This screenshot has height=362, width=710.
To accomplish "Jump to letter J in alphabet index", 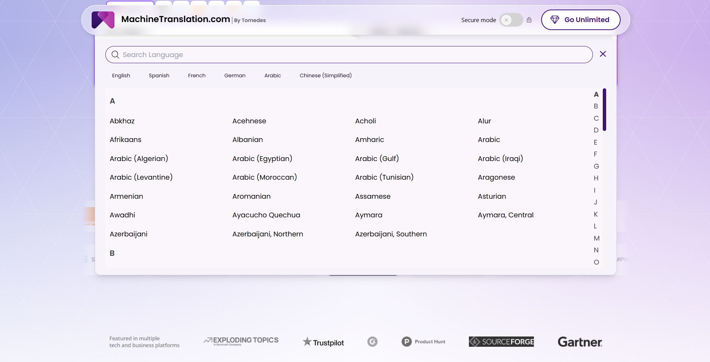I will coord(596,202).
